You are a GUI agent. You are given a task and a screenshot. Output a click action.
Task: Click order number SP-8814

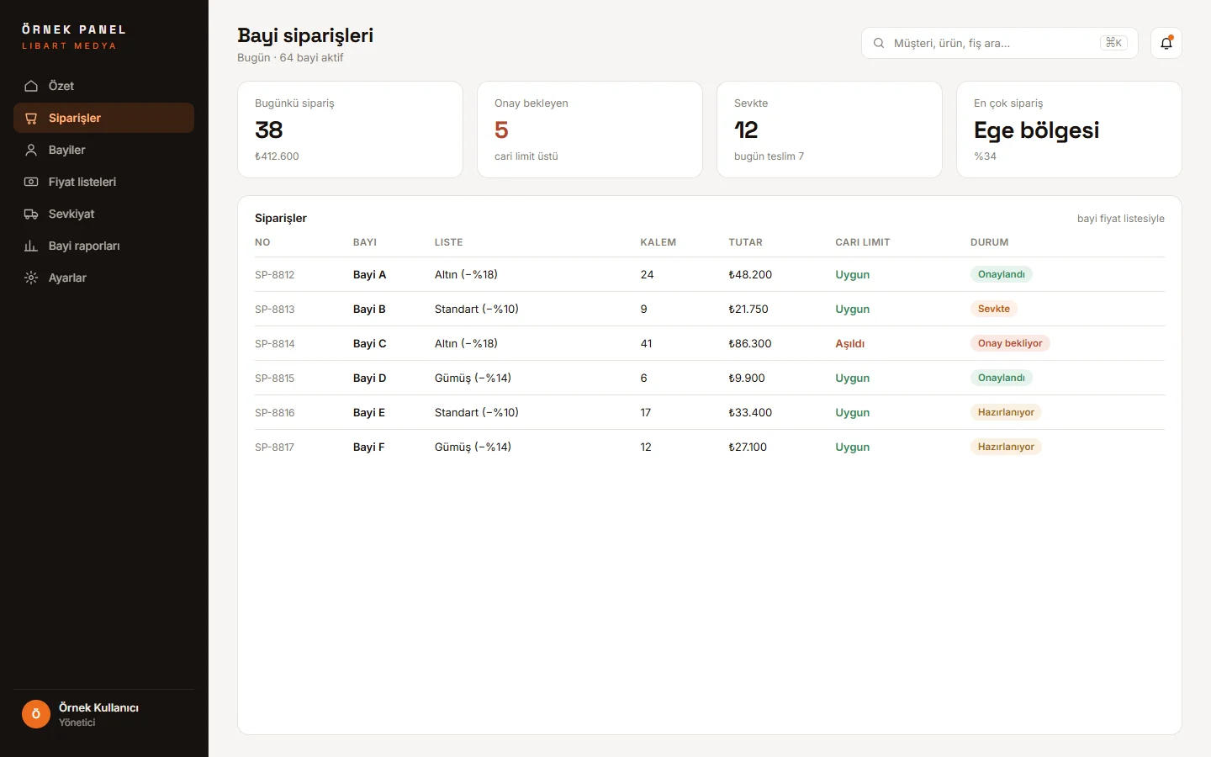[274, 344]
